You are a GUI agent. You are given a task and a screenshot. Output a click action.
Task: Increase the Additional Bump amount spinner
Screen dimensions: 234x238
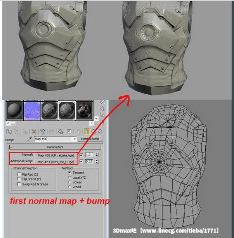pyautogui.click(x=97, y=160)
